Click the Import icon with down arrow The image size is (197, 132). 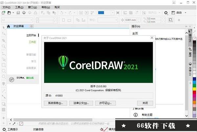(x=81, y=13)
